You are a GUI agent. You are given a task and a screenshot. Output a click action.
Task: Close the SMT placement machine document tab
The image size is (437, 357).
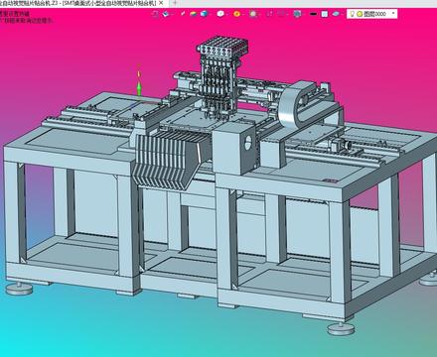(x=161, y=3)
